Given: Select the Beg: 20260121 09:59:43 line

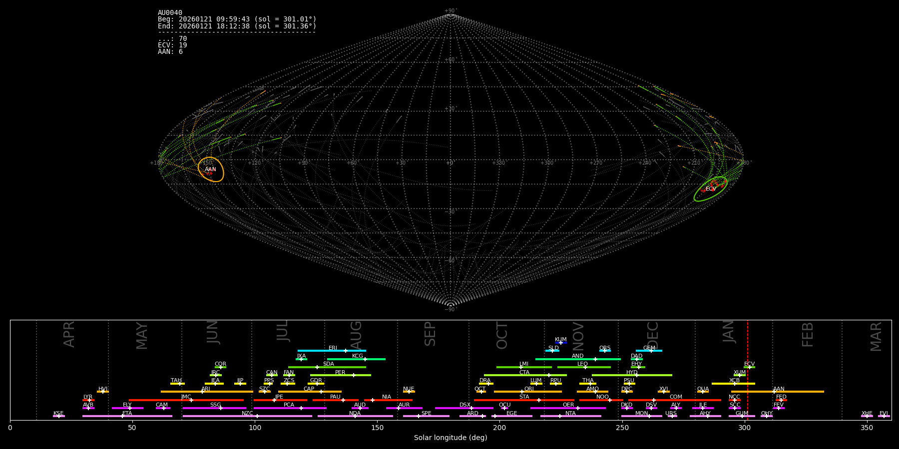Looking at the screenshot, I should pos(237,19).
